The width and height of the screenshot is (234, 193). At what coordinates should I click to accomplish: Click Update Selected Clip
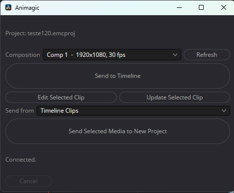point(174,97)
